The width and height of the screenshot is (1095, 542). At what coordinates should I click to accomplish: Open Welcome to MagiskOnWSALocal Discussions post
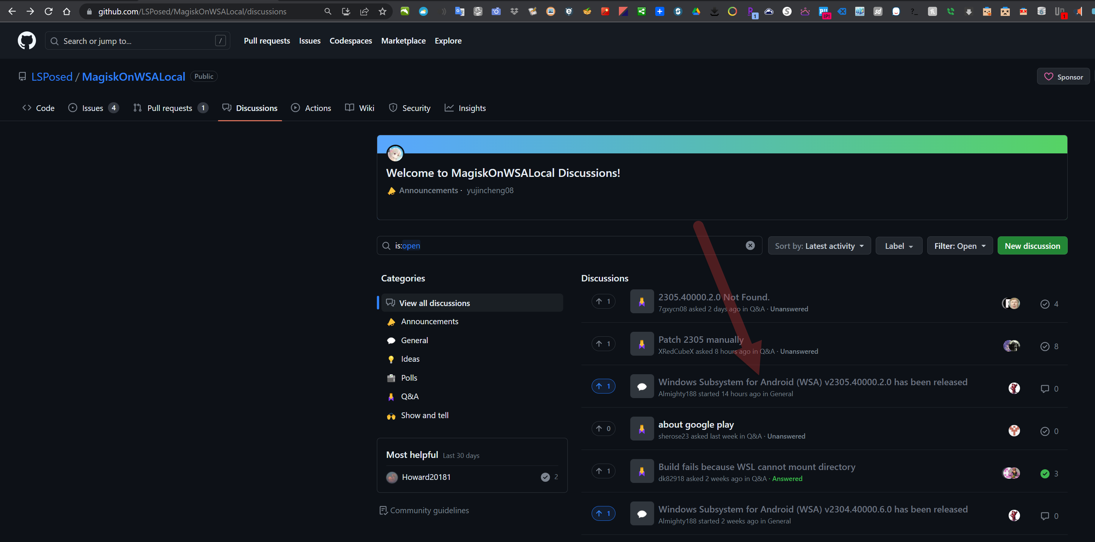(x=503, y=173)
